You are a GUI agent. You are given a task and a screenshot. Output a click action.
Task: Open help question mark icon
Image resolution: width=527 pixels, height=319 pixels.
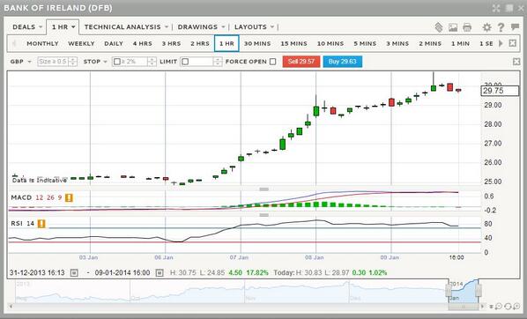(501, 27)
